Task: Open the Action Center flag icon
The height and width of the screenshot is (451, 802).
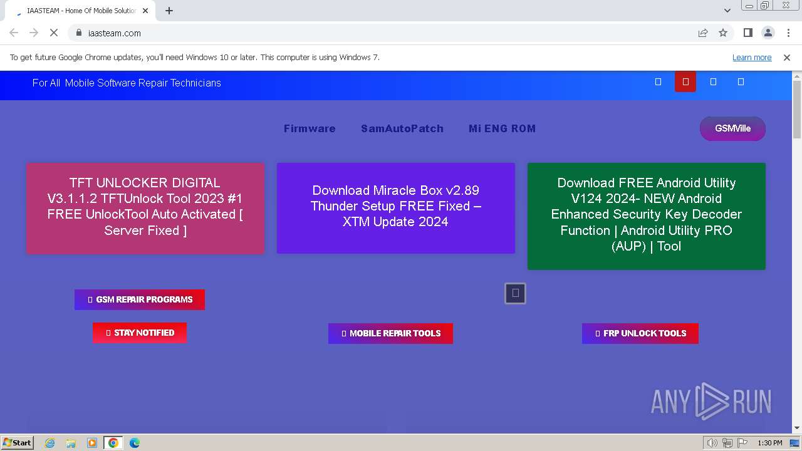Action: click(x=741, y=443)
